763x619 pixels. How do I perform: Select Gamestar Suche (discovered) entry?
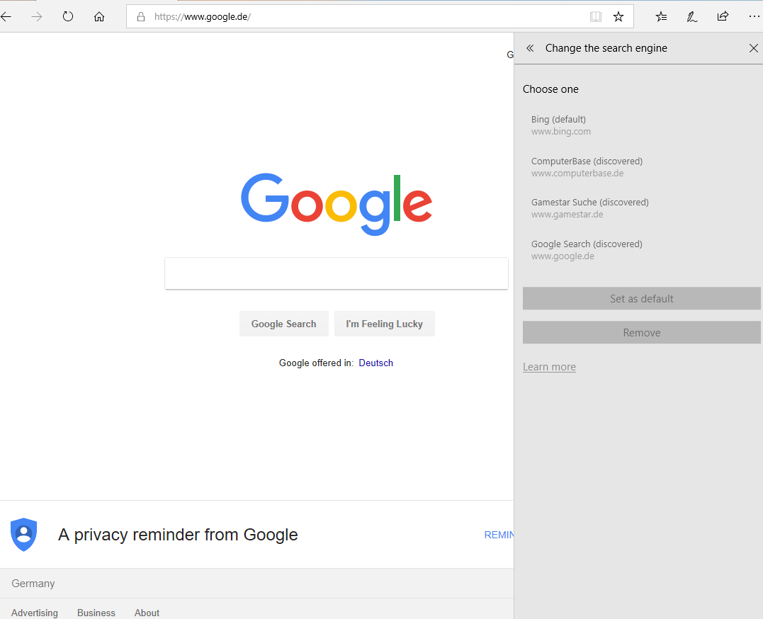[641, 208]
